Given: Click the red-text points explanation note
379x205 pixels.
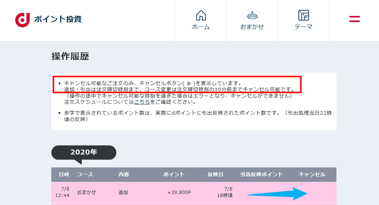Looking at the screenshot, I should point(198,116).
